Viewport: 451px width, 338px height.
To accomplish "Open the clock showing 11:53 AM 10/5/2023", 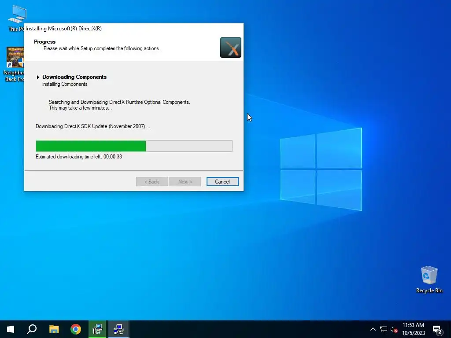I will coord(413,329).
